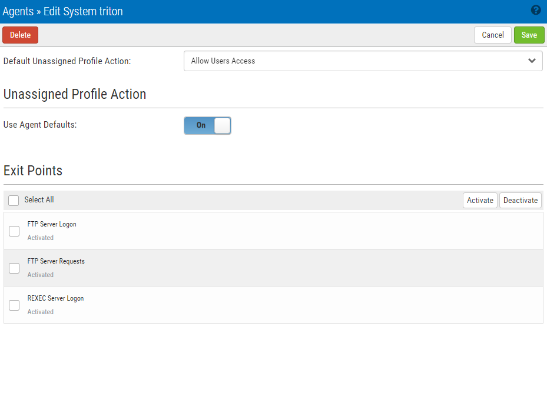Check the Select All checkbox
Viewport: 547px width, 393px height.
click(14, 201)
